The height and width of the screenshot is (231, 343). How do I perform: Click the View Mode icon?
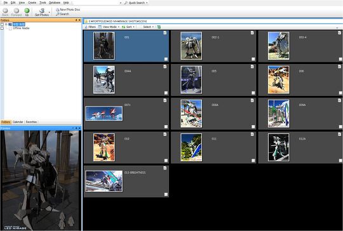[100, 27]
